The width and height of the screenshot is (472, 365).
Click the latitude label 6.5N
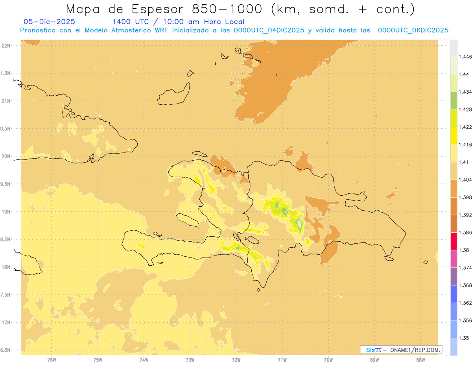point(6,350)
